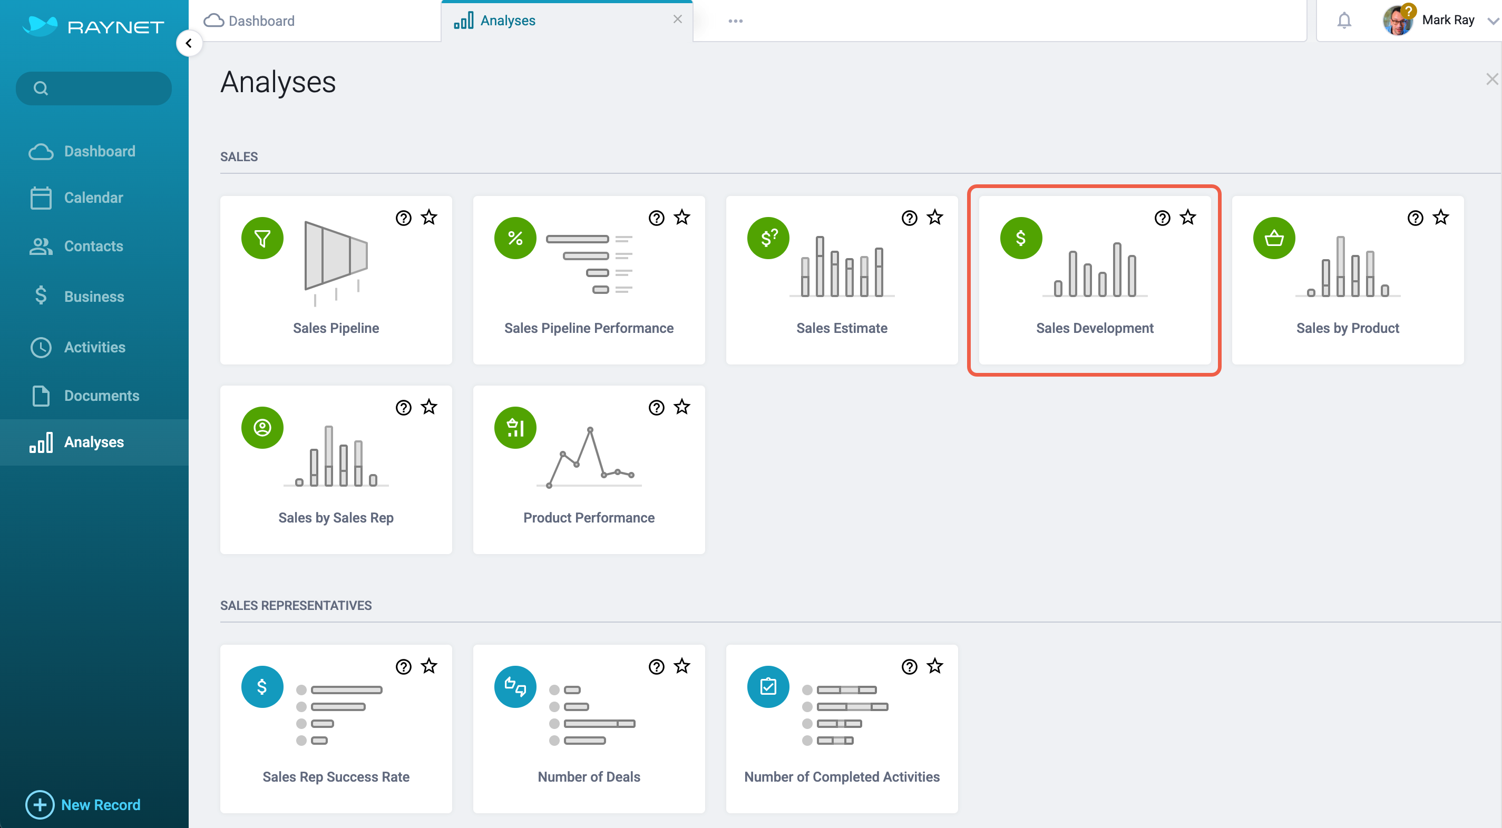Close the Analyses page with the X

[x=1491, y=79]
